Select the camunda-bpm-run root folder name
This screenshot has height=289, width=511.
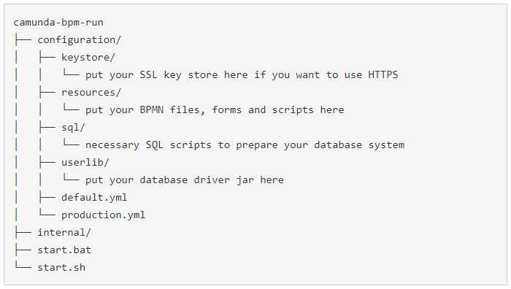[58, 23]
